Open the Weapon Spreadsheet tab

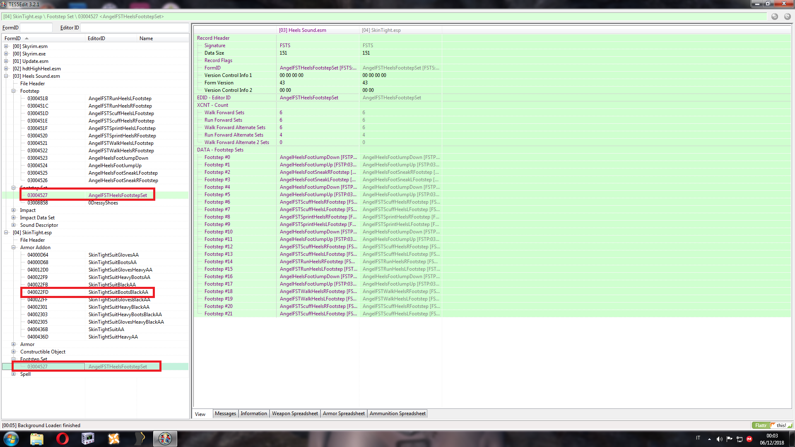pos(295,413)
